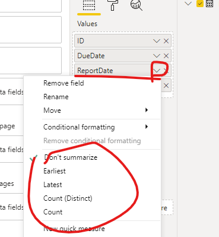This screenshot has width=219, height=237.
Task: Choose Remove field from context menu
Action: point(64,83)
